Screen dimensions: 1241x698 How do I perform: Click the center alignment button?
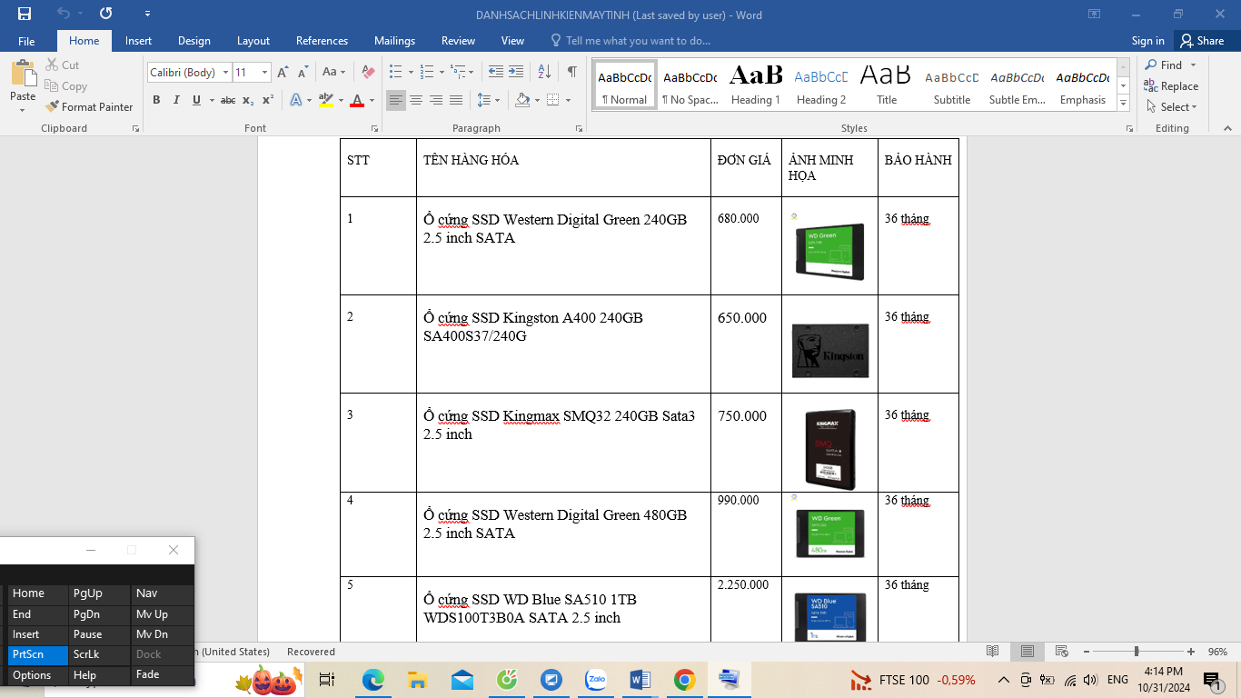click(415, 99)
